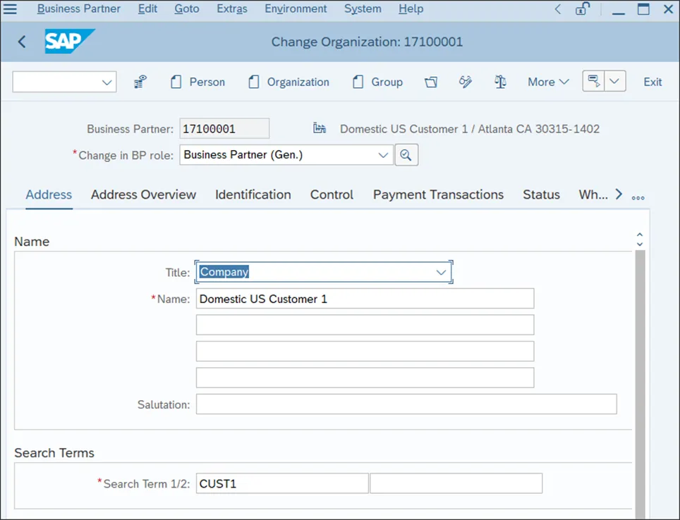This screenshot has height=520, width=680.
Task: Switch to the Status tab
Action: pos(541,194)
